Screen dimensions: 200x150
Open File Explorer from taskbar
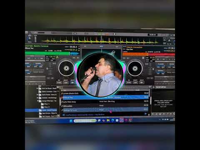[x=108, y=120]
